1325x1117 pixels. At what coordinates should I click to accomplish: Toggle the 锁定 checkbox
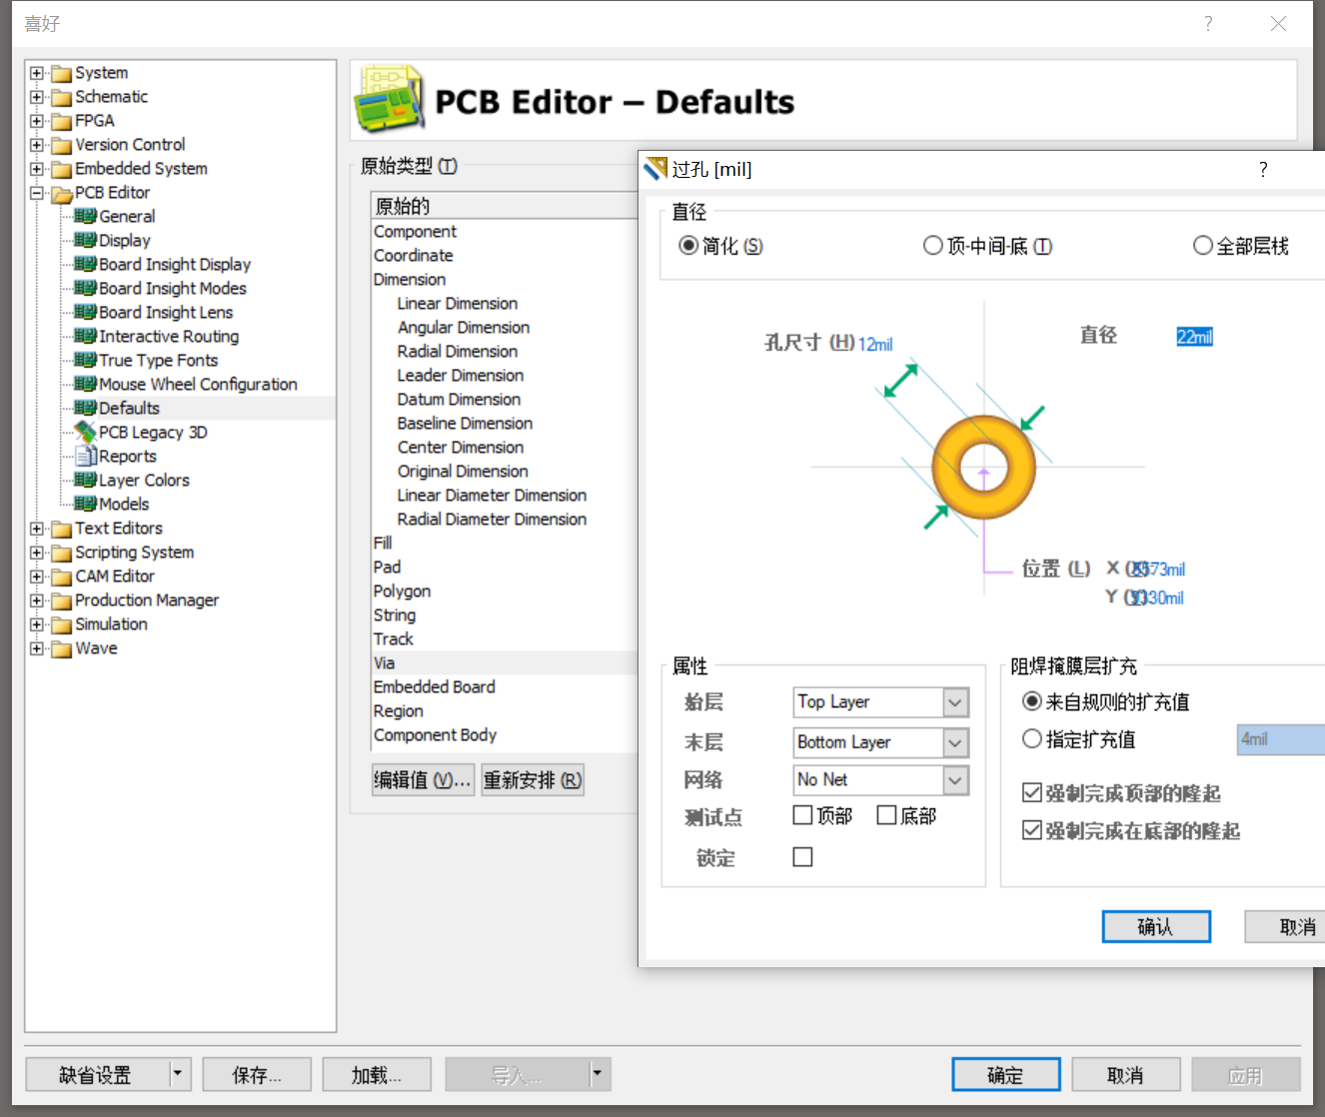pos(802,856)
